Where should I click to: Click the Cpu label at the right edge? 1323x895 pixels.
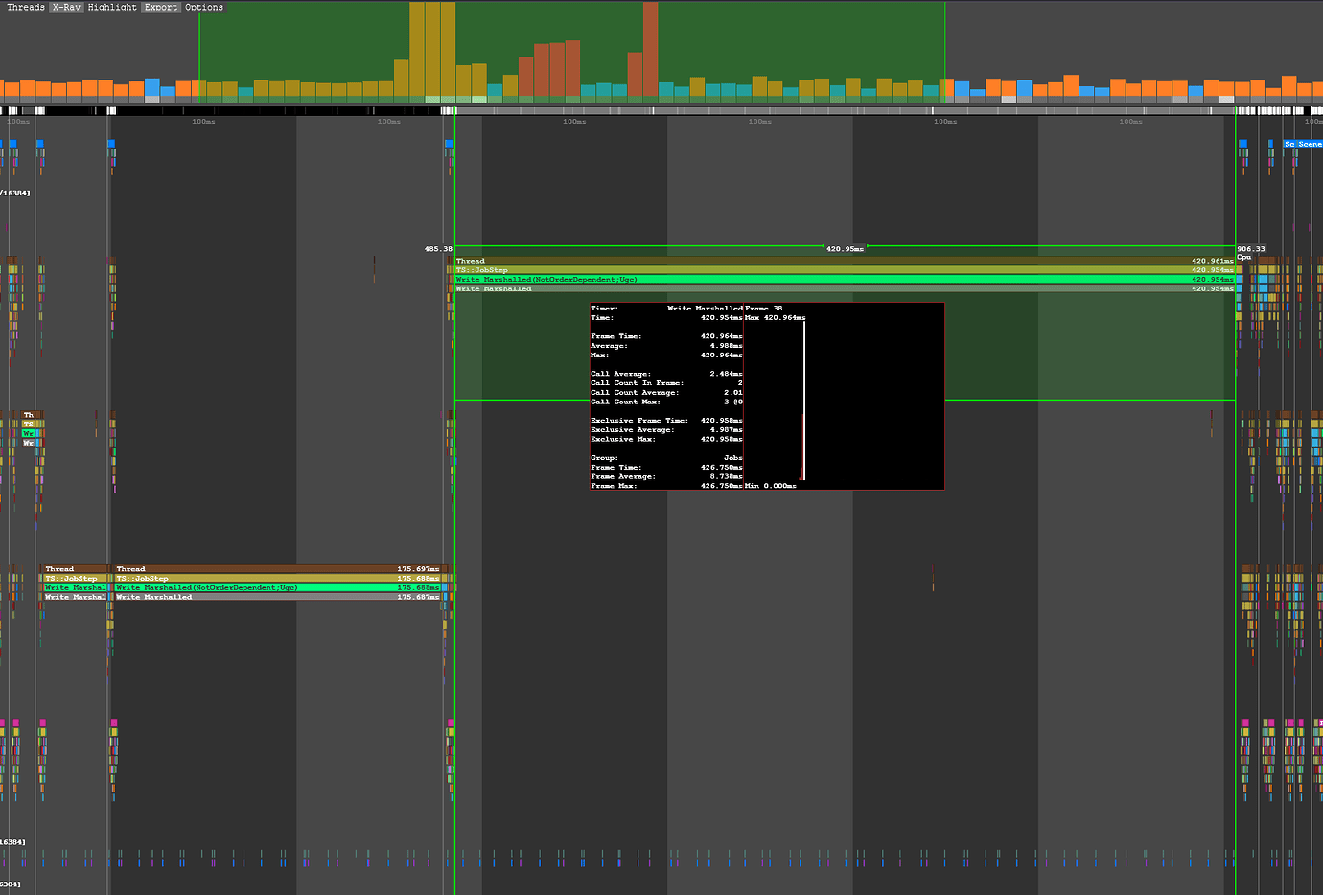1243,256
